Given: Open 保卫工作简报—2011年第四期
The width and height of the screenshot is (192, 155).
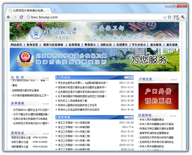Looking at the screenshot, I should (74, 127).
